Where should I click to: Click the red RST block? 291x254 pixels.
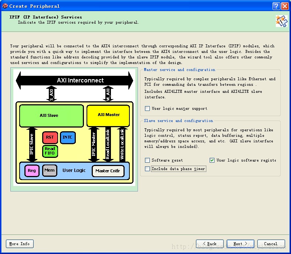[50, 138]
